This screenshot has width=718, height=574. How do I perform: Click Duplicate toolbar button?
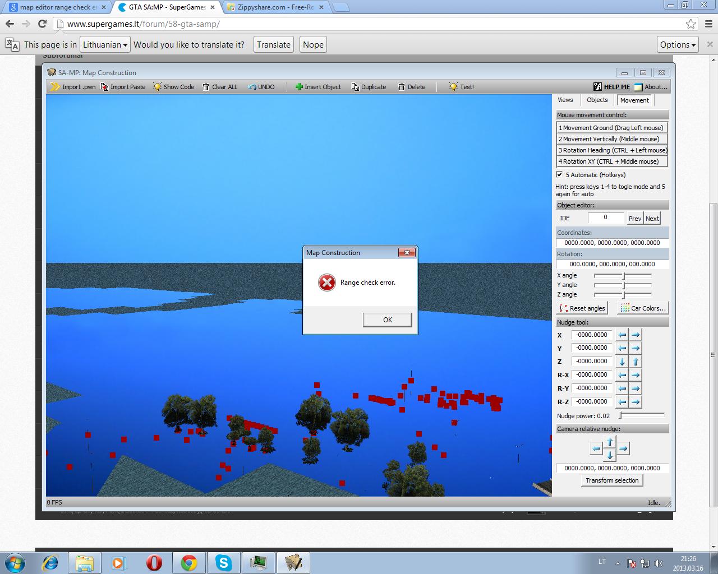click(x=369, y=87)
